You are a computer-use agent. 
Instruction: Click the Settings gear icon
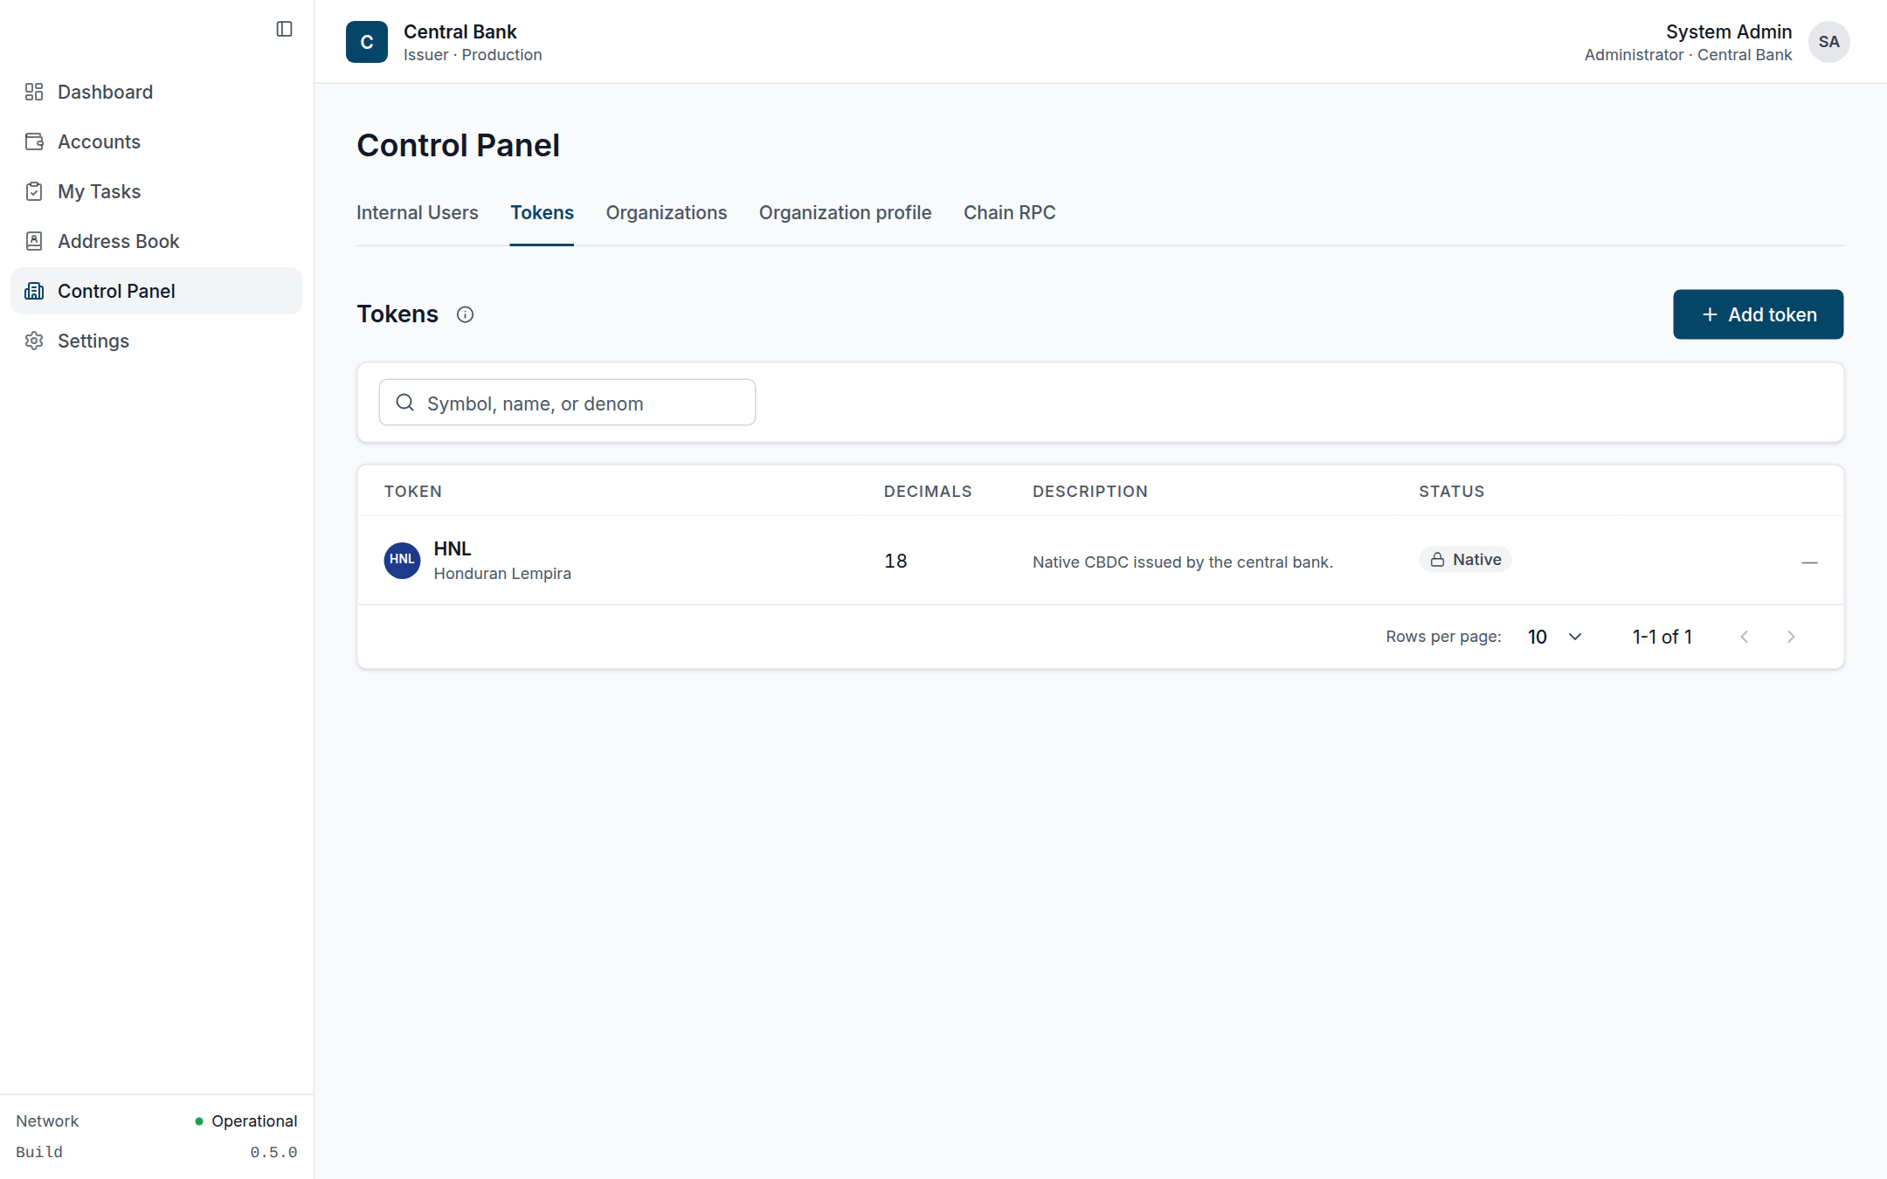pyautogui.click(x=34, y=341)
